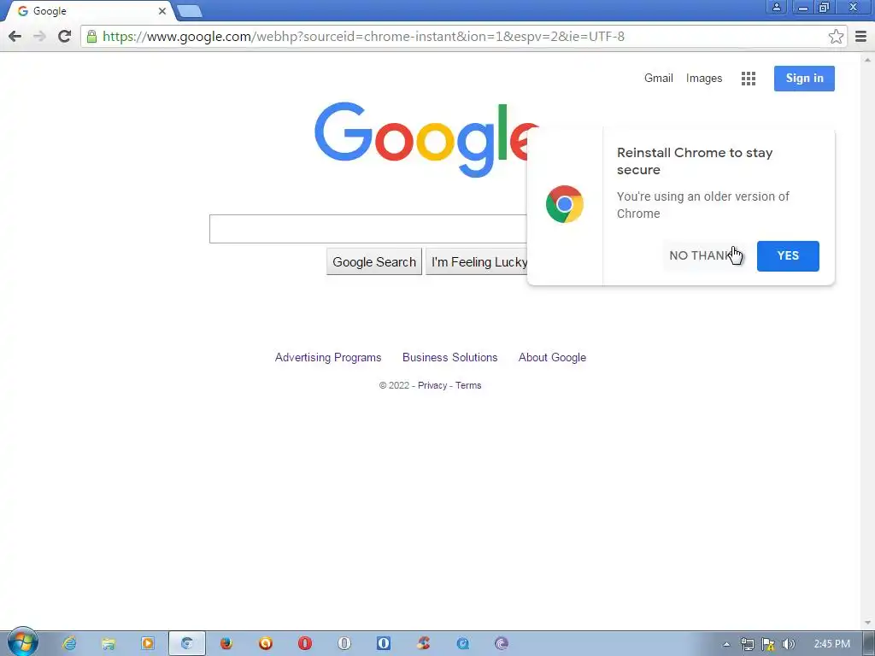Go back with the browser back arrow
875x656 pixels.
point(15,36)
